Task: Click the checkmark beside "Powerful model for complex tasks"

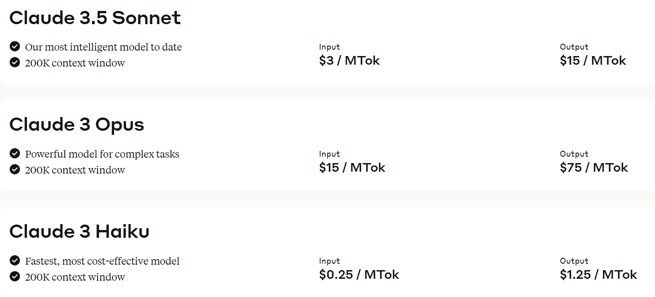Action: pyautogui.click(x=15, y=154)
